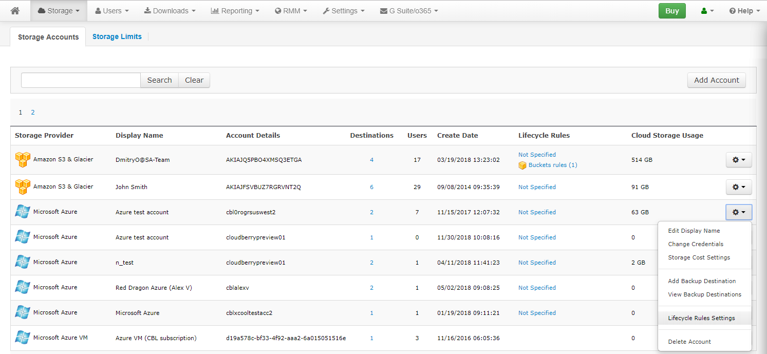Clear the search field with Clear button
The height and width of the screenshot is (354, 767).
click(x=194, y=80)
